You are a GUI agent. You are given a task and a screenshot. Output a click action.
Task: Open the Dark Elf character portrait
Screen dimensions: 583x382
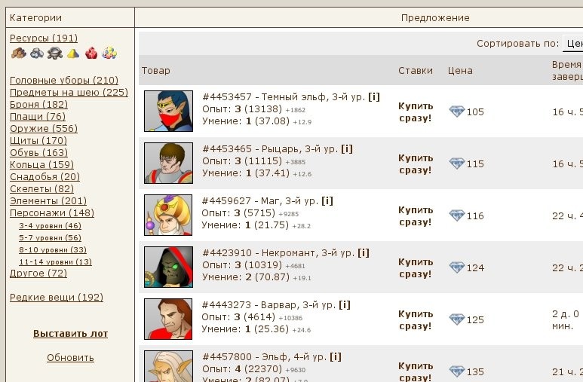point(168,111)
